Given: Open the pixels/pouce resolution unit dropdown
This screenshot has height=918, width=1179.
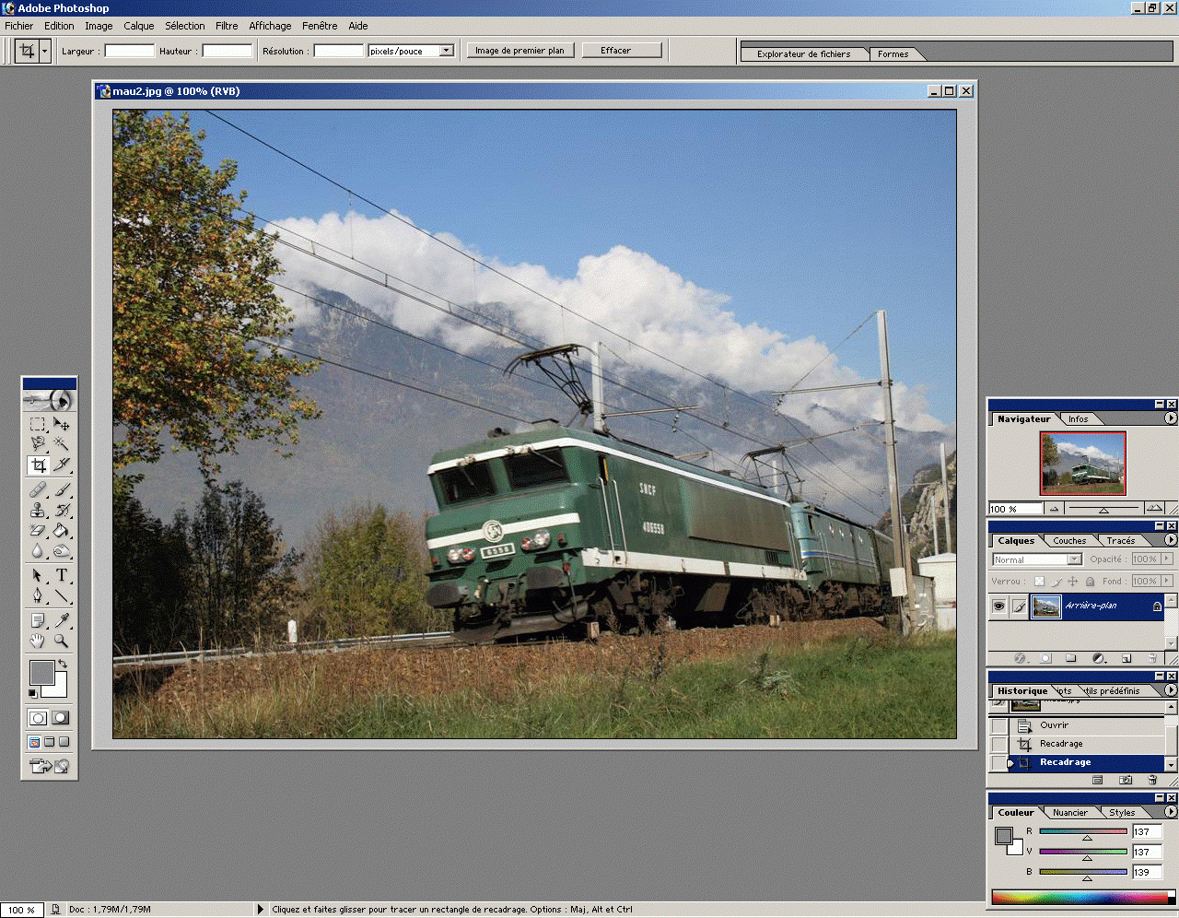Looking at the screenshot, I should tap(447, 51).
